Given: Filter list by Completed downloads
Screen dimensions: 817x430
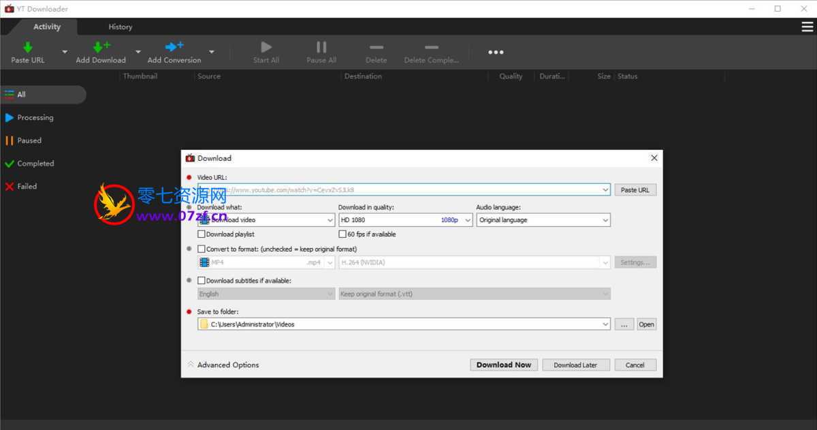Looking at the screenshot, I should click(x=35, y=164).
